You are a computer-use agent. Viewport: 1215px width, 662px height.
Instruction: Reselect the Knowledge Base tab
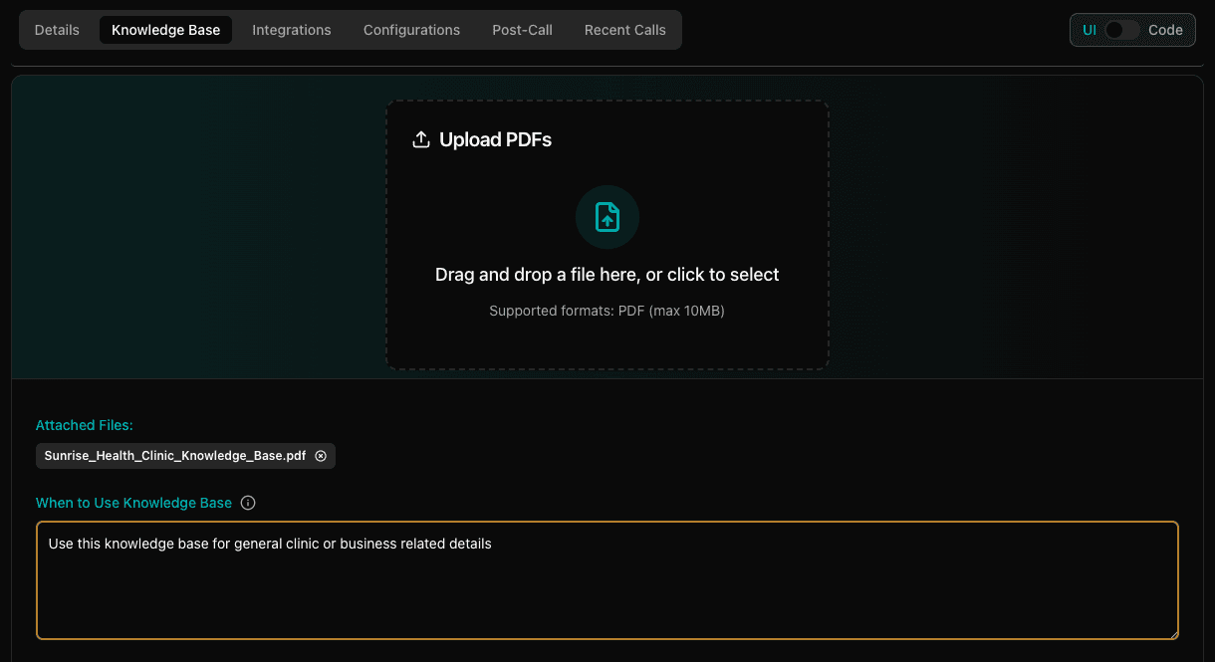165,30
